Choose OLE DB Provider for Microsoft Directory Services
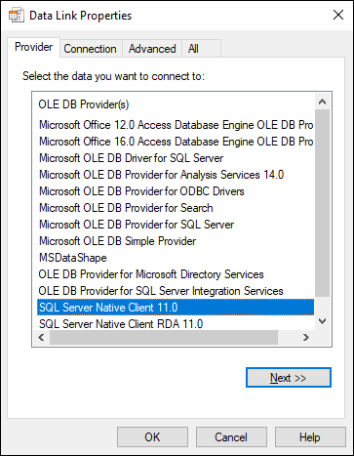Viewport: 354px width, 456px height. pos(176,274)
